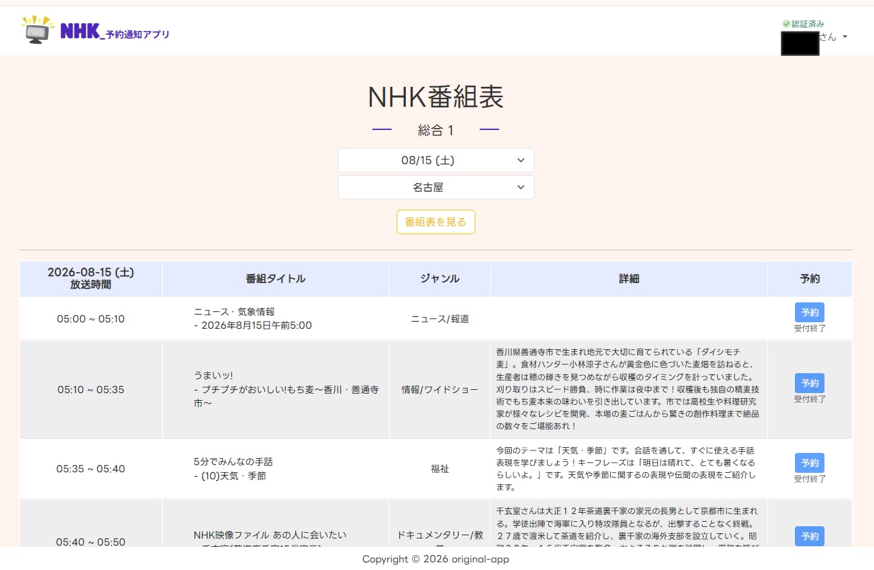Click NHK映像ファイル あの人に会いたい title

270,535
